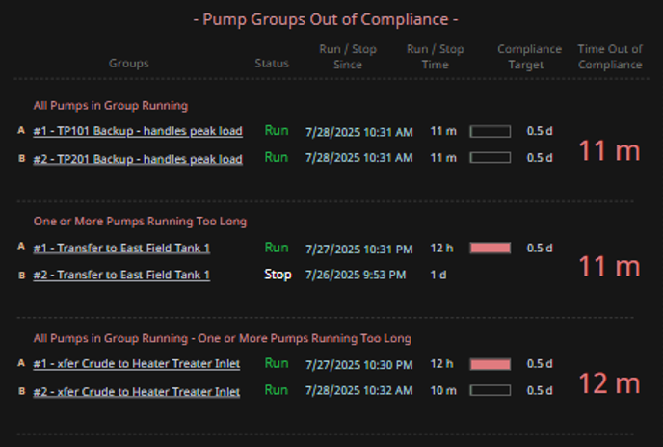Click the empty compliance bar for xfer Crude pump #2
The width and height of the screenshot is (663, 447).
click(490, 391)
